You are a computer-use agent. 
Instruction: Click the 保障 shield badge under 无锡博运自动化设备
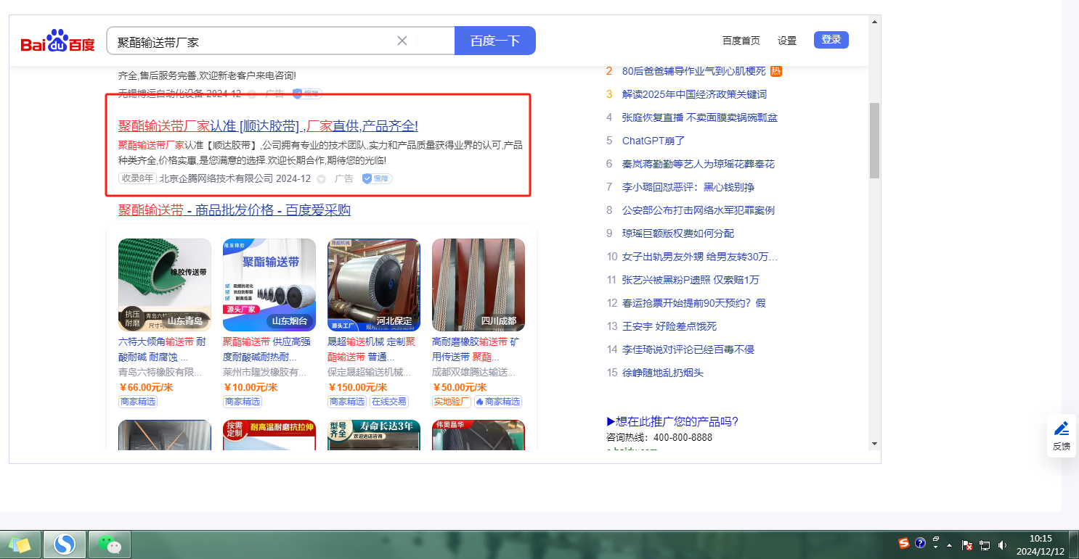(307, 94)
